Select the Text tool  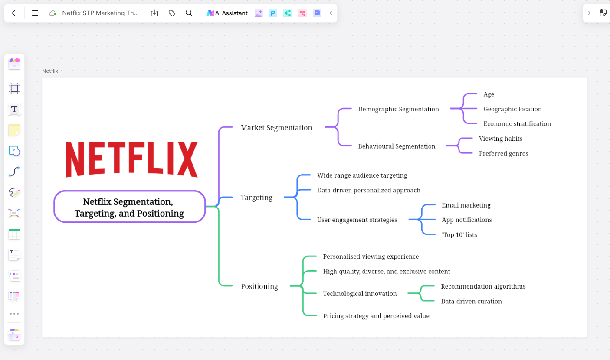[x=14, y=109]
